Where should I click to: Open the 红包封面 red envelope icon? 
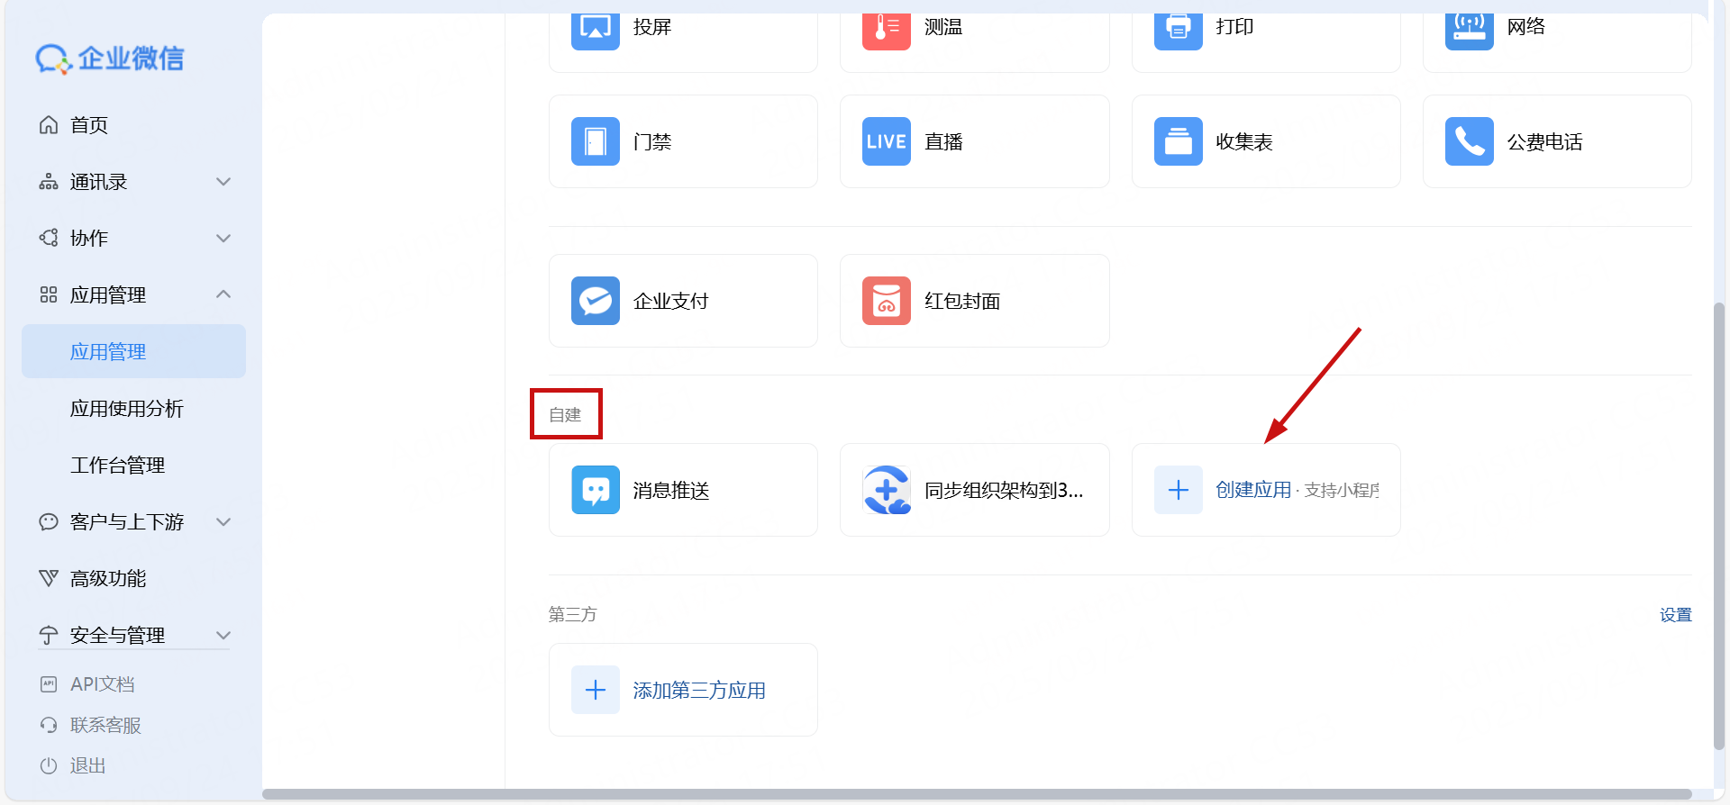pos(886,301)
